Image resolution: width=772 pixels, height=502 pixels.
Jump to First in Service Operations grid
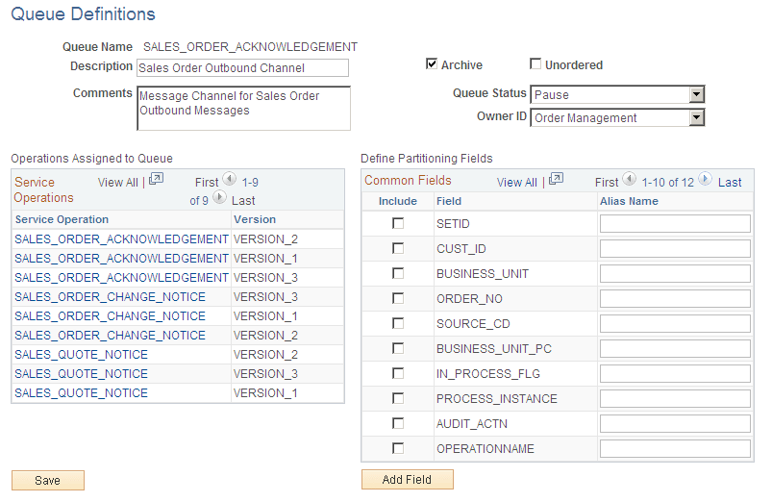pyautogui.click(x=207, y=183)
